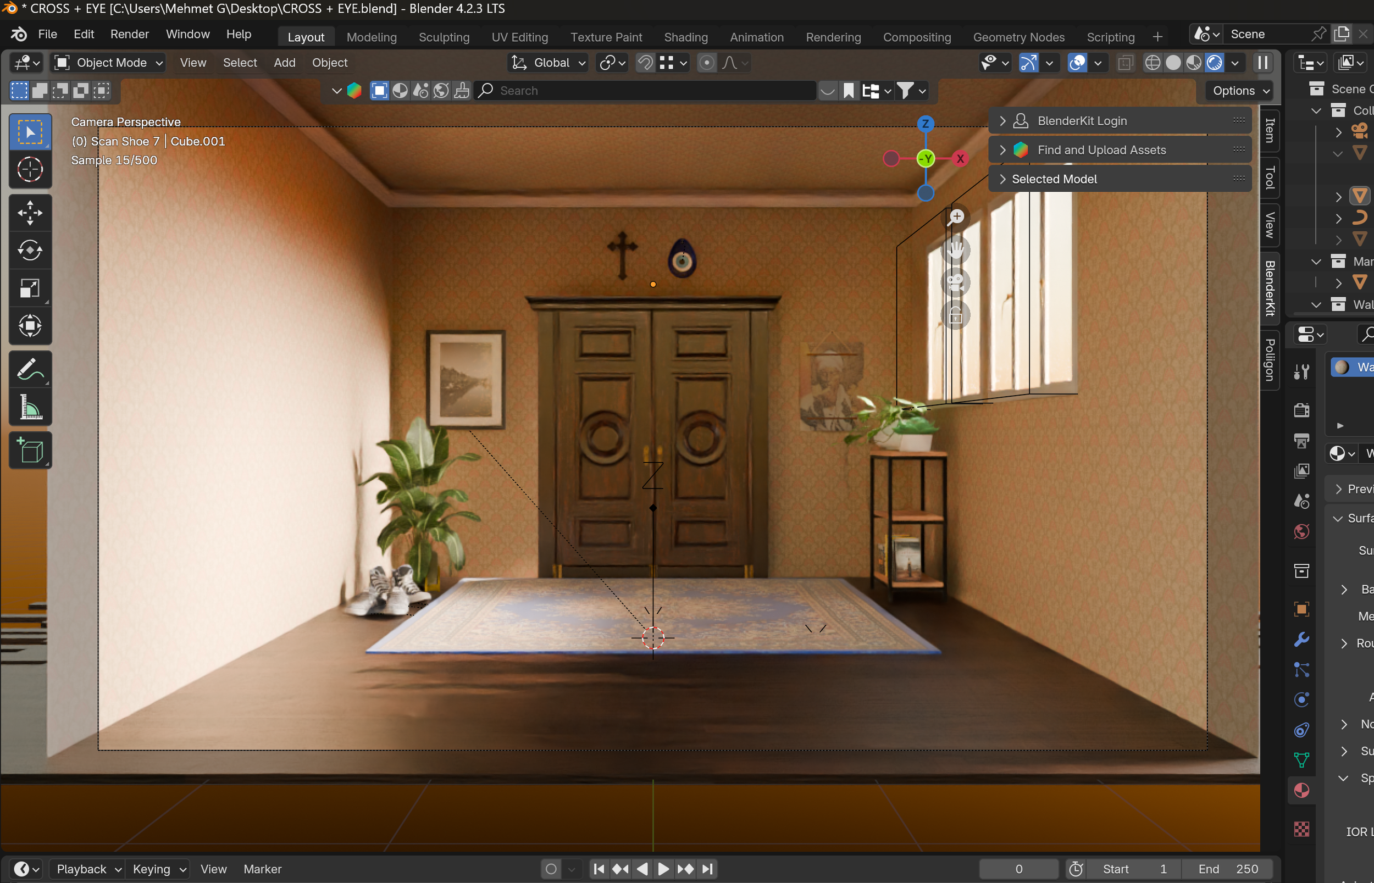This screenshot has height=883, width=1374.
Task: Toggle the camera view gizmo button
Action: (x=955, y=282)
